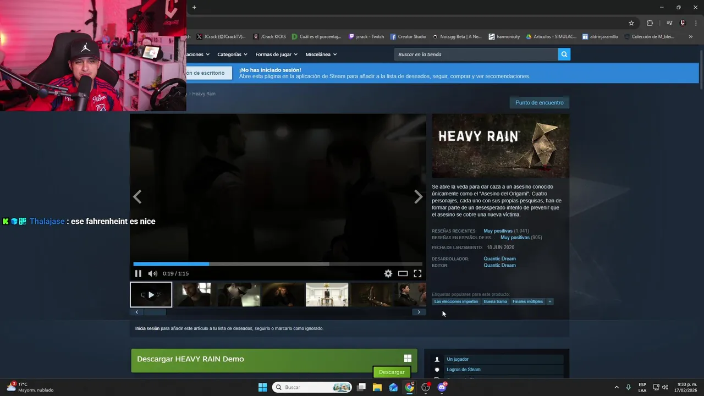Open the Chrome profile avatar
Viewport: 704px width, 396px height.
click(x=683, y=23)
